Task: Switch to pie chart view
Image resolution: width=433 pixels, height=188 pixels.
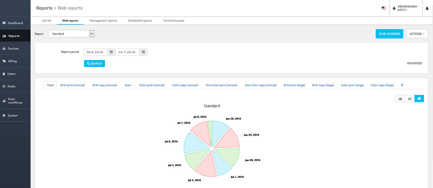Action: click(419, 99)
